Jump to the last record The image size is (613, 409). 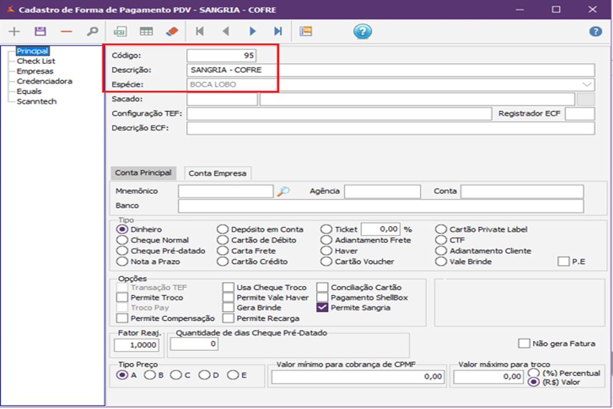tap(278, 31)
